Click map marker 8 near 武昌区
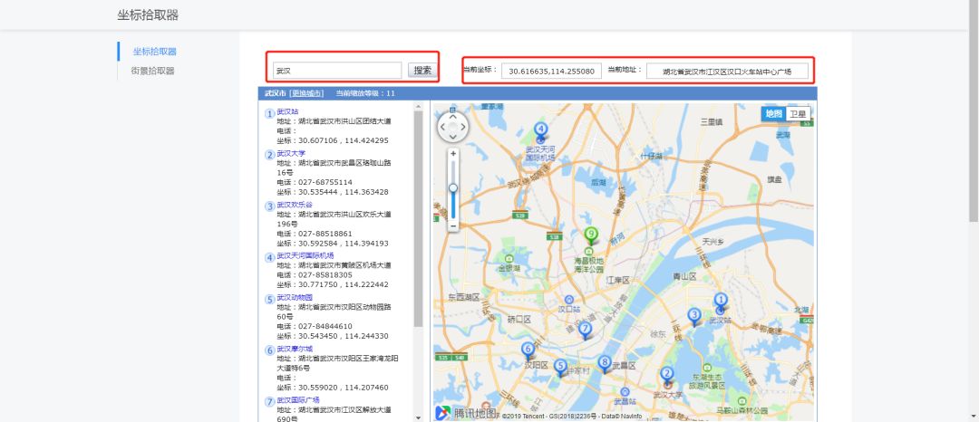The height and width of the screenshot is (422, 979). pyautogui.click(x=604, y=363)
